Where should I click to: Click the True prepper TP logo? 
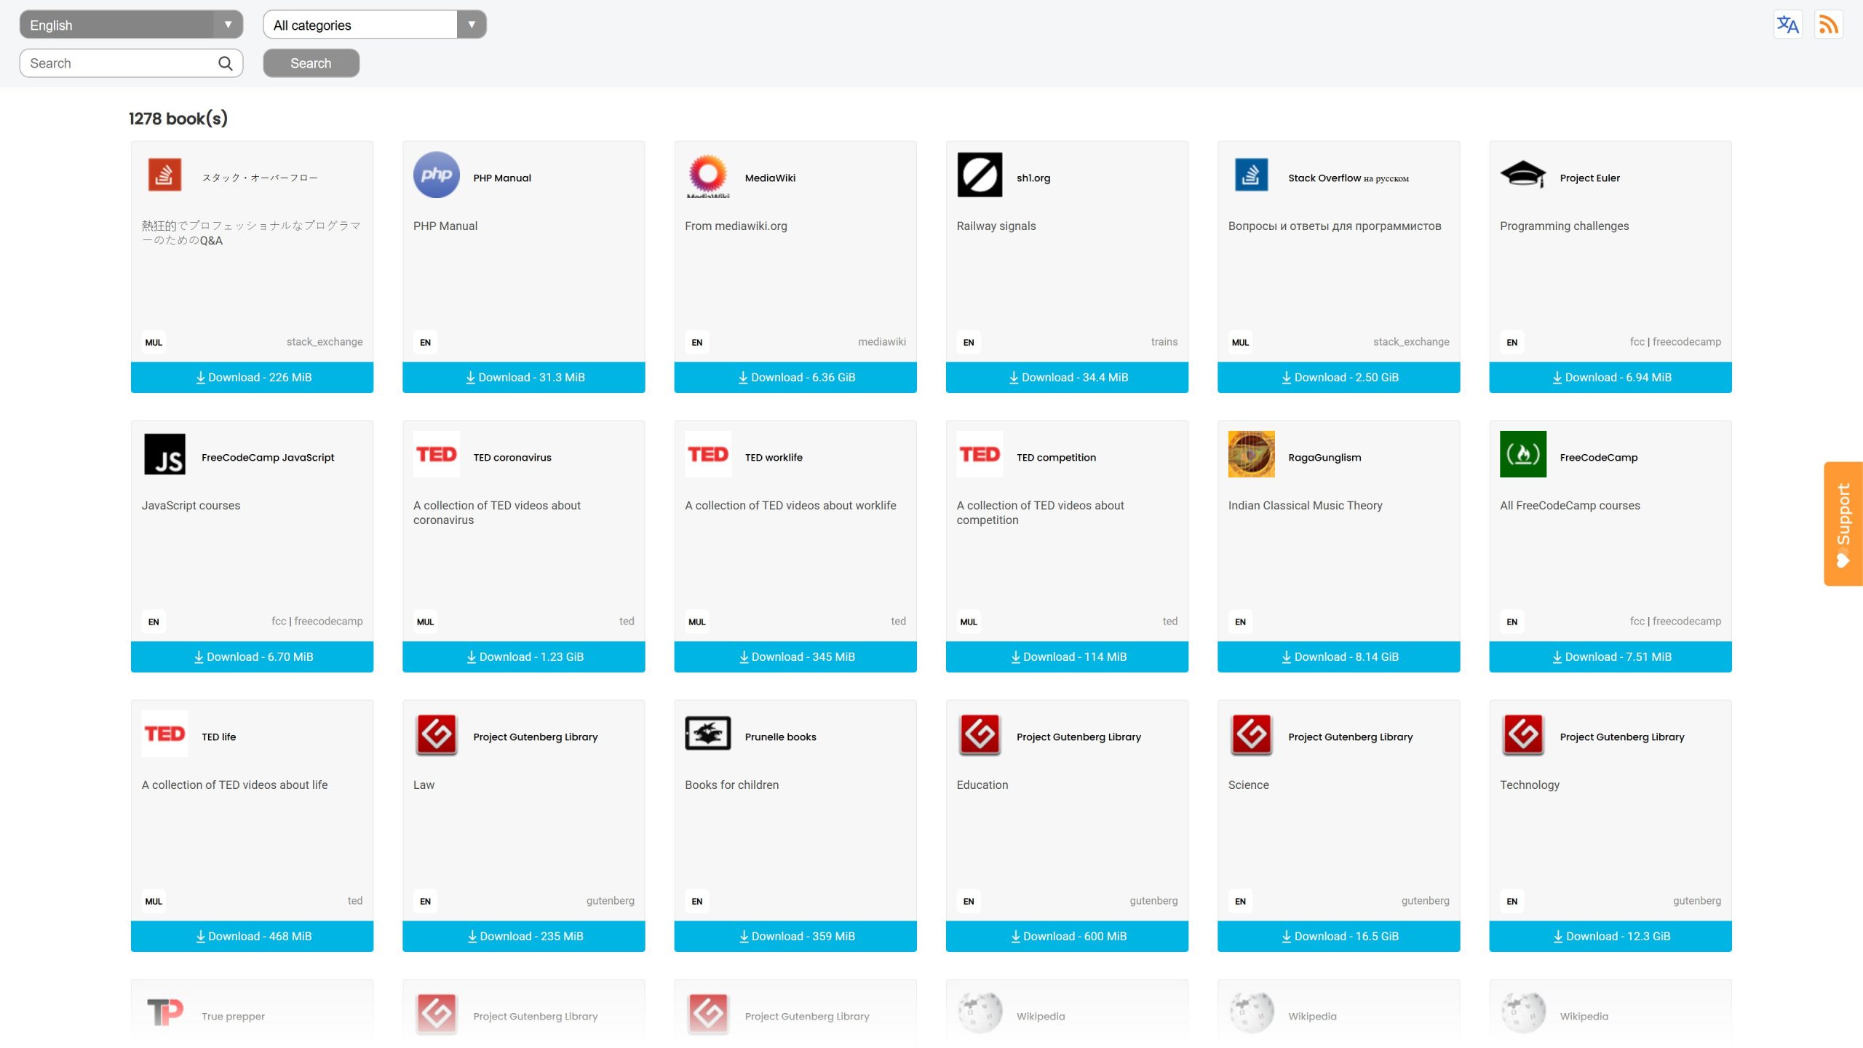(164, 1013)
